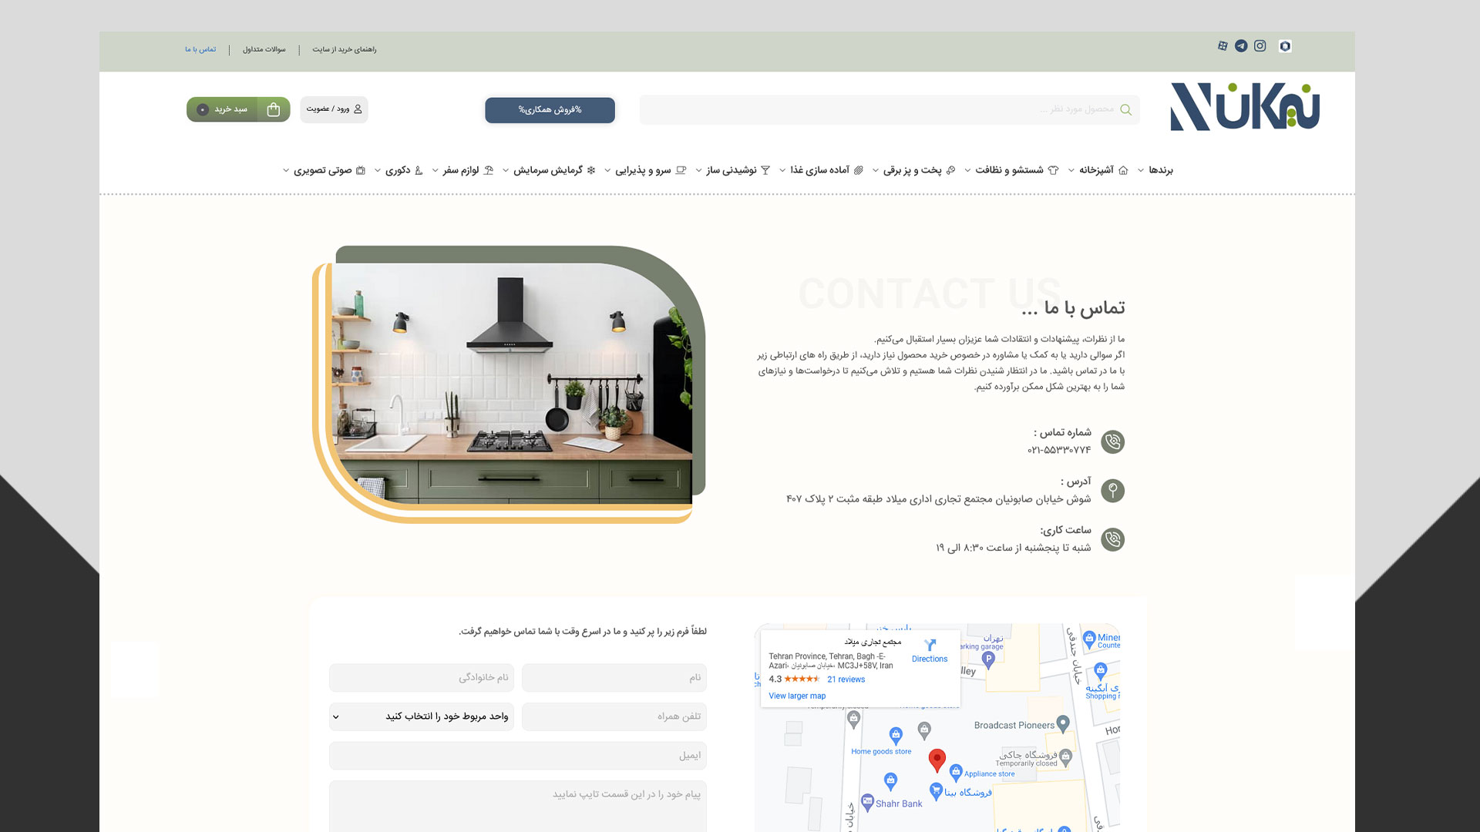Image resolution: width=1480 pixels, height=832 pixels.
Task: Open the Telegram social icon
Action: (1241, 46)
